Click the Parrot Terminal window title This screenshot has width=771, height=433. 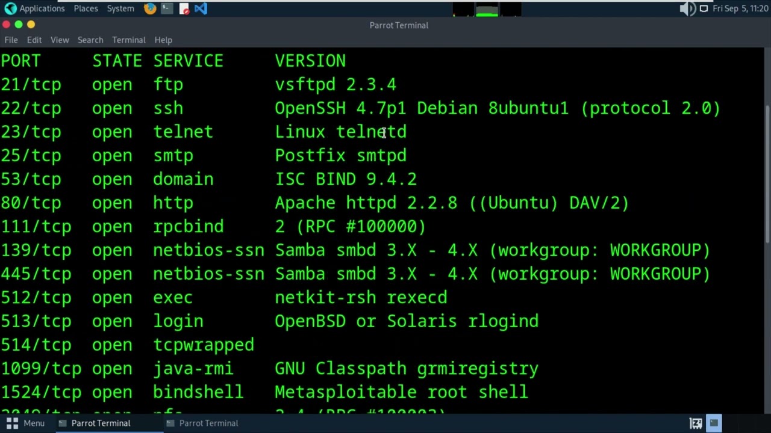point(399,25)
